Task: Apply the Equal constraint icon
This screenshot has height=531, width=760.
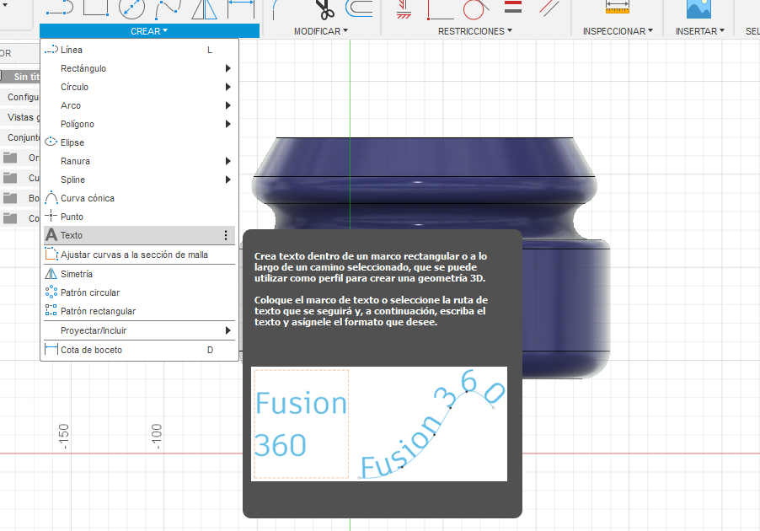Action: click(x=513, y=6)
